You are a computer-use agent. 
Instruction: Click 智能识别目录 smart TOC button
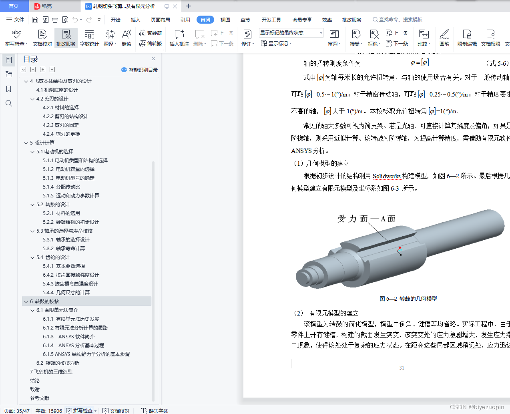[139, 70]
